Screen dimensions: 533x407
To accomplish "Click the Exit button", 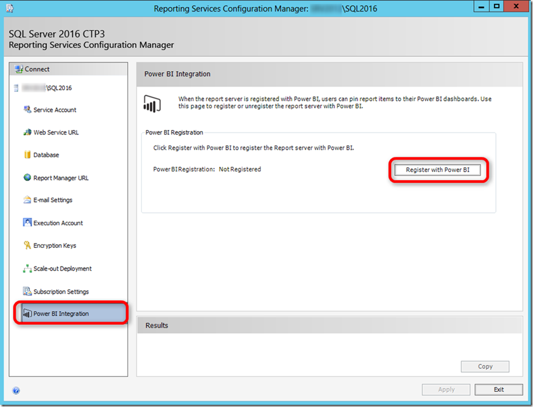I will point(499,389).
